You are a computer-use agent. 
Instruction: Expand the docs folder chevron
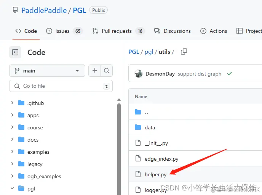click(x=12, y=139)
